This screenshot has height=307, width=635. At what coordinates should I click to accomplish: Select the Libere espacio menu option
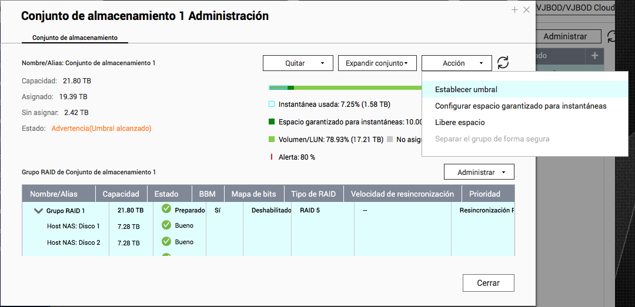pos(460,123)
